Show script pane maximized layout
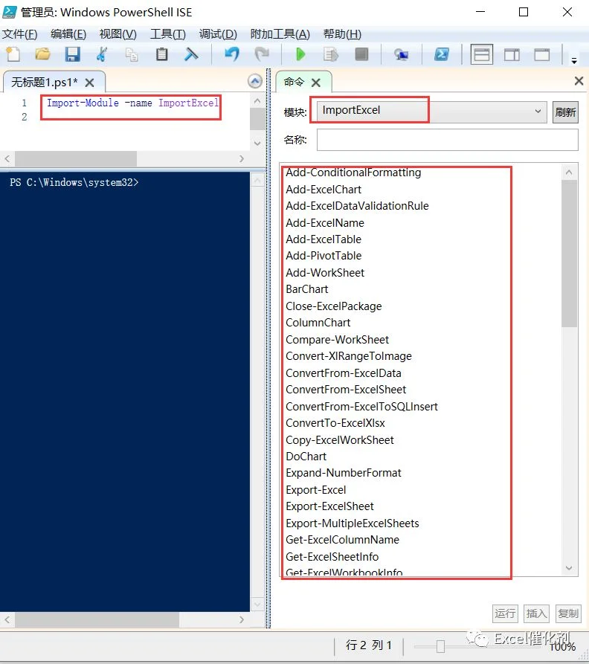 (542, 54)
